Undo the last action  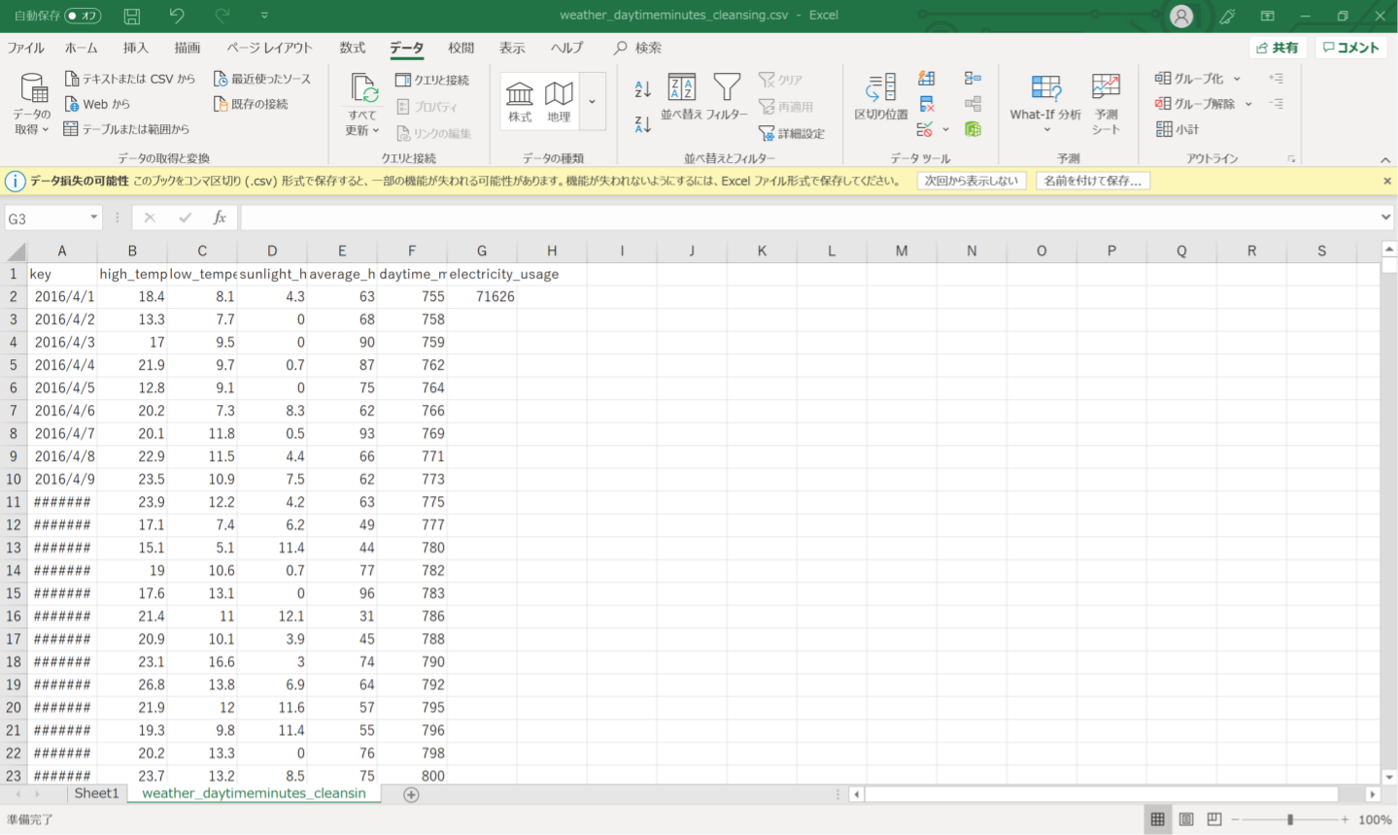176,16
